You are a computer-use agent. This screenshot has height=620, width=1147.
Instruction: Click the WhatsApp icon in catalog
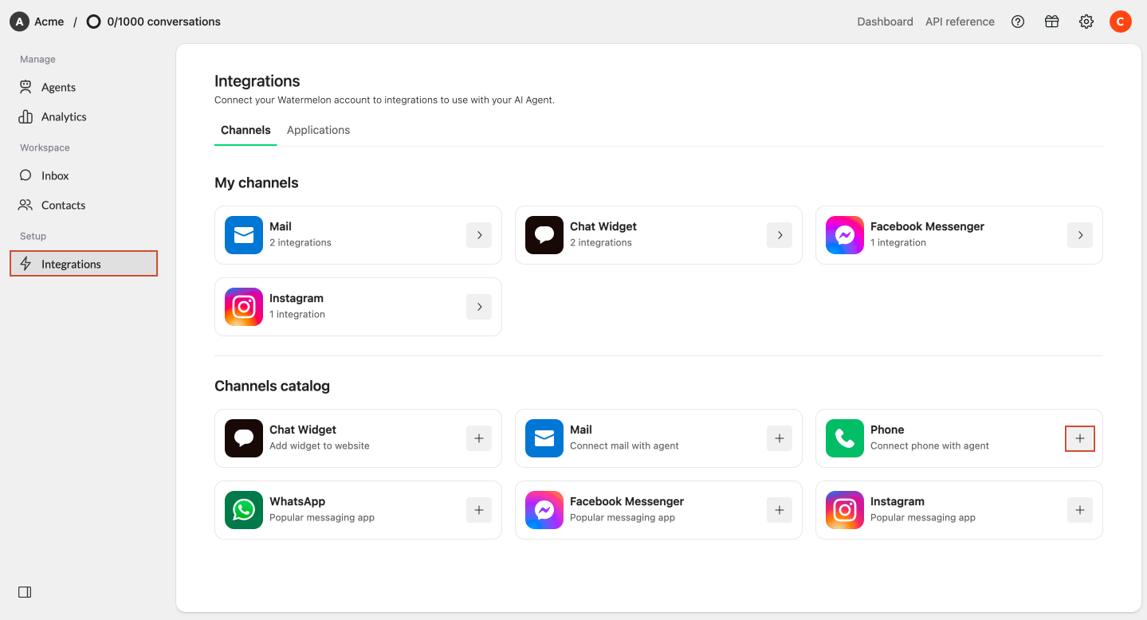[x=244, y=510]
